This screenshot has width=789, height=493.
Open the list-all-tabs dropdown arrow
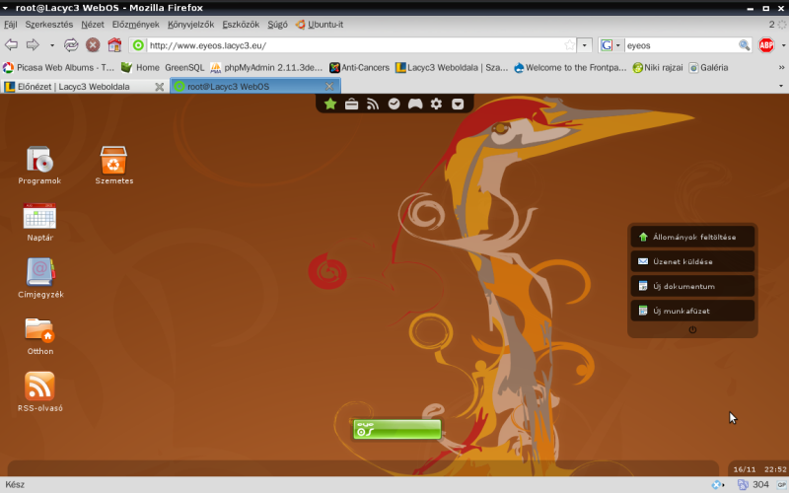(781, 86)
